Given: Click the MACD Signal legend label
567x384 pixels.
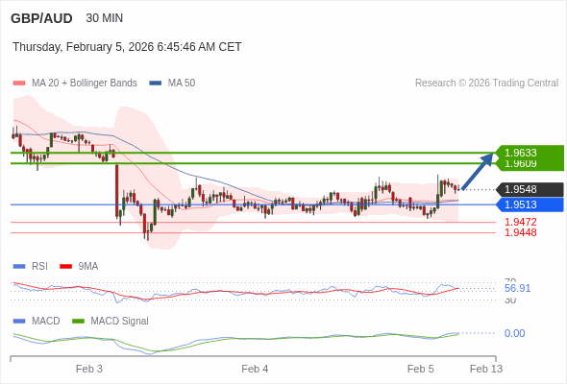Looking at the screenshot, I should (x=120, y=322).
